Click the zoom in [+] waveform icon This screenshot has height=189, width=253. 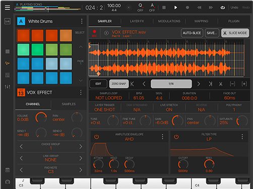pos(244,84)
